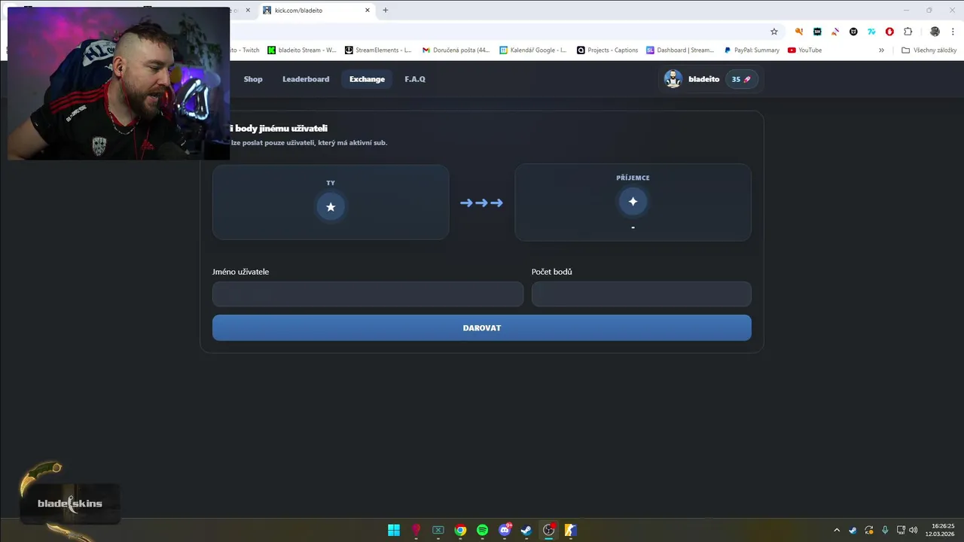Click the red Opera-style extension icon
The height and width of the screenshot is (542, 964).
point(889,32)
